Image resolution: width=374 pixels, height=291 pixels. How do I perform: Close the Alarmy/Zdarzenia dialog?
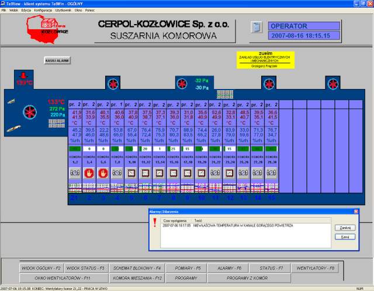[x=356, y=212]
